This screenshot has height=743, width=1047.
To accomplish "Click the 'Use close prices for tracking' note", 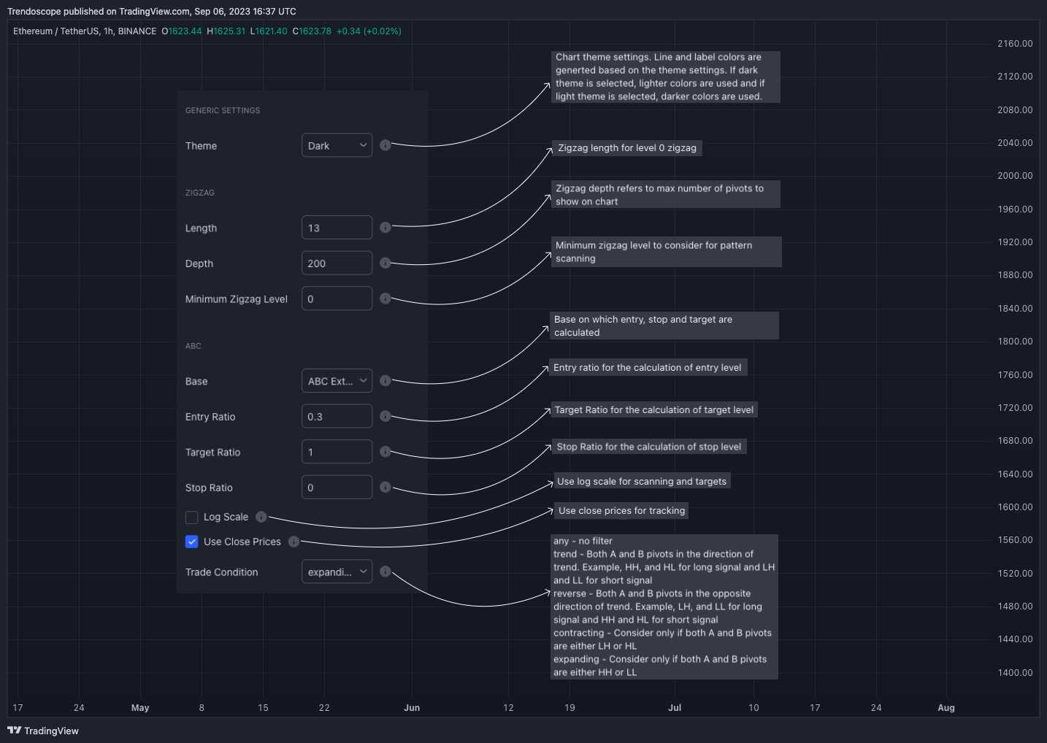I will tap(621, 511).
